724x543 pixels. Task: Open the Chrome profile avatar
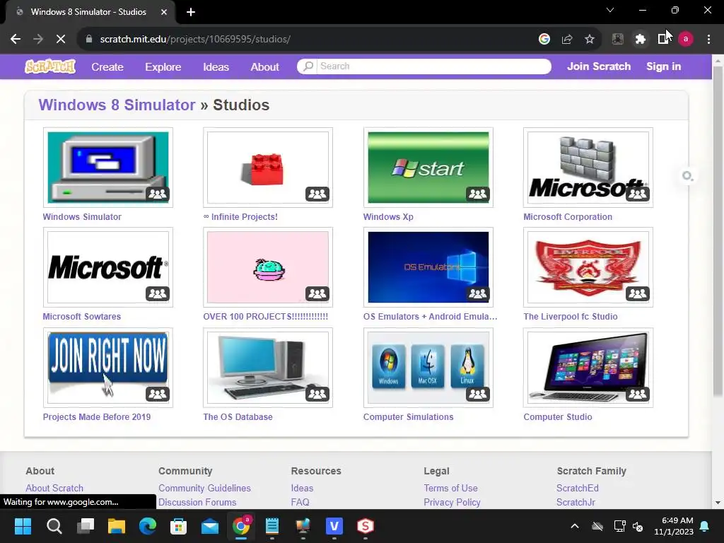[x=686, y=40]
